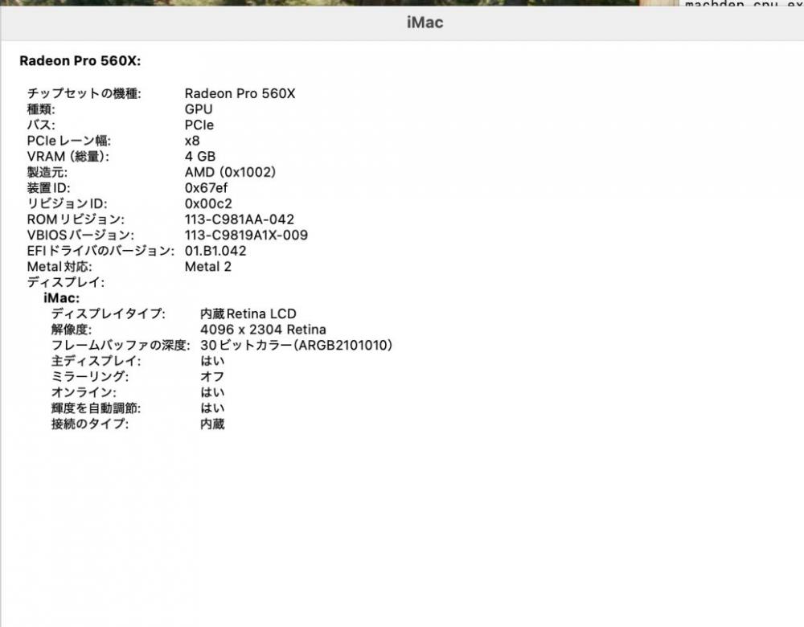
Task: Select the オフ mirroring value
Action: tap(212, 377)
